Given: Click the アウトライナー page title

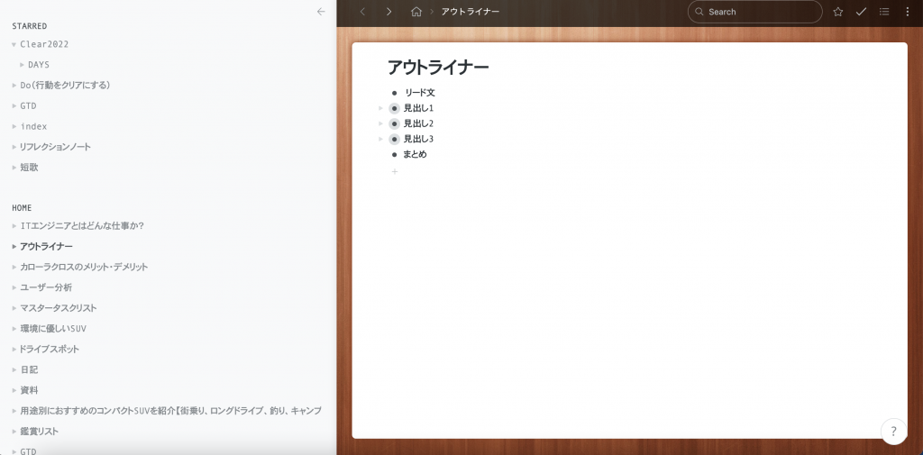Looking at the screenshot, I should [x=438, y=68].
